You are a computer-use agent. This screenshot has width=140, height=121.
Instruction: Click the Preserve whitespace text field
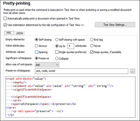(82, 71)
